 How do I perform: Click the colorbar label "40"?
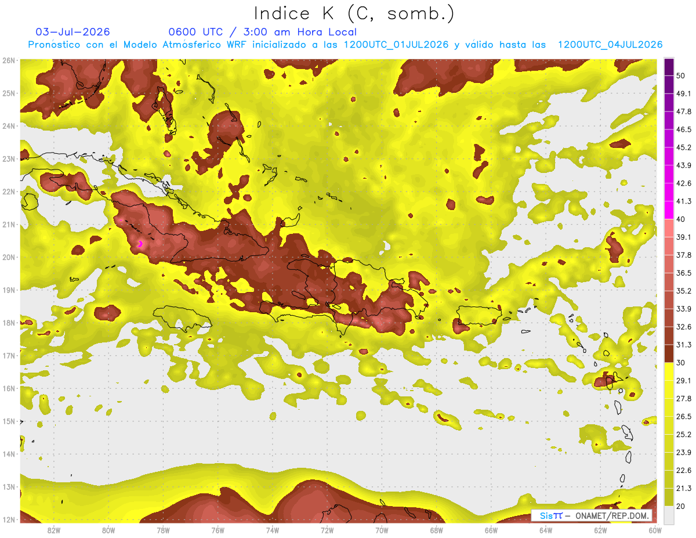tap(680, 219)
